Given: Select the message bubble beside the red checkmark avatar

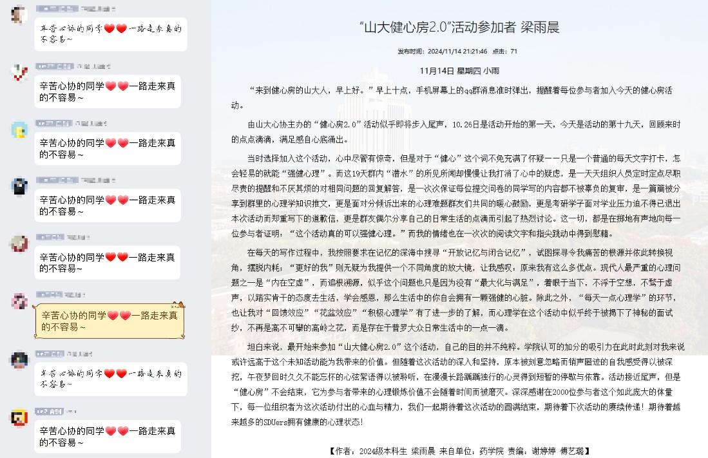Looking at the screenshot, I should coord(107,92).
